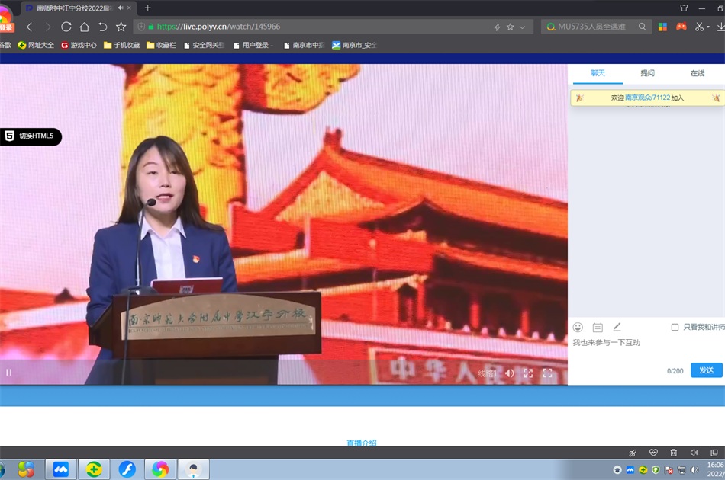
Task: Toggle the video player volume icon
Action: 510,373
